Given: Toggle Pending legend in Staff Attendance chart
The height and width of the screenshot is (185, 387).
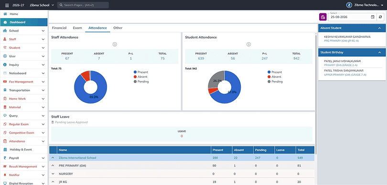Looking at the screenshot, I should coord(141,82).
